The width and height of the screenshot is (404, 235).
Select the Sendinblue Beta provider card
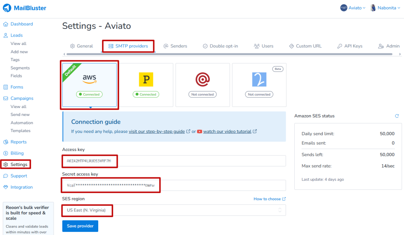[x=259, y=84]
